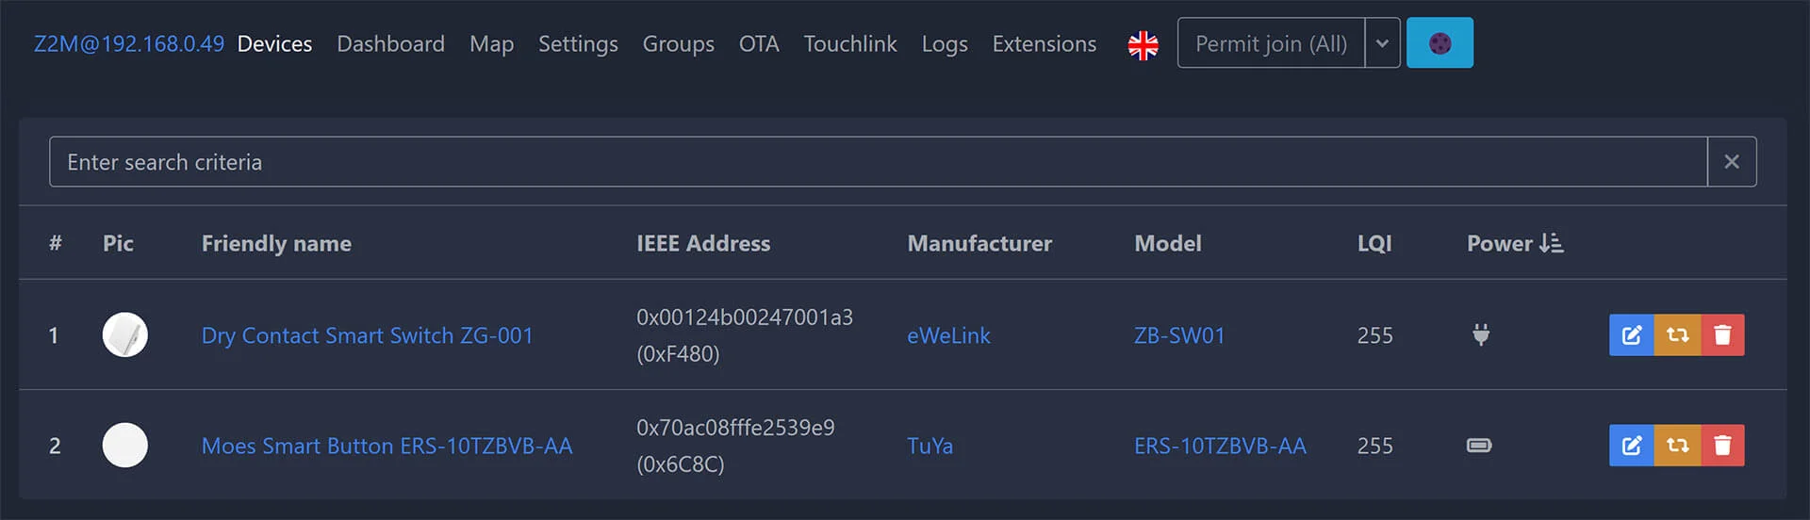Click the reconfigure icon for Moes Smart Button
The width and height of the screenshot is (1810, 520).
(x=1677, y=446)
